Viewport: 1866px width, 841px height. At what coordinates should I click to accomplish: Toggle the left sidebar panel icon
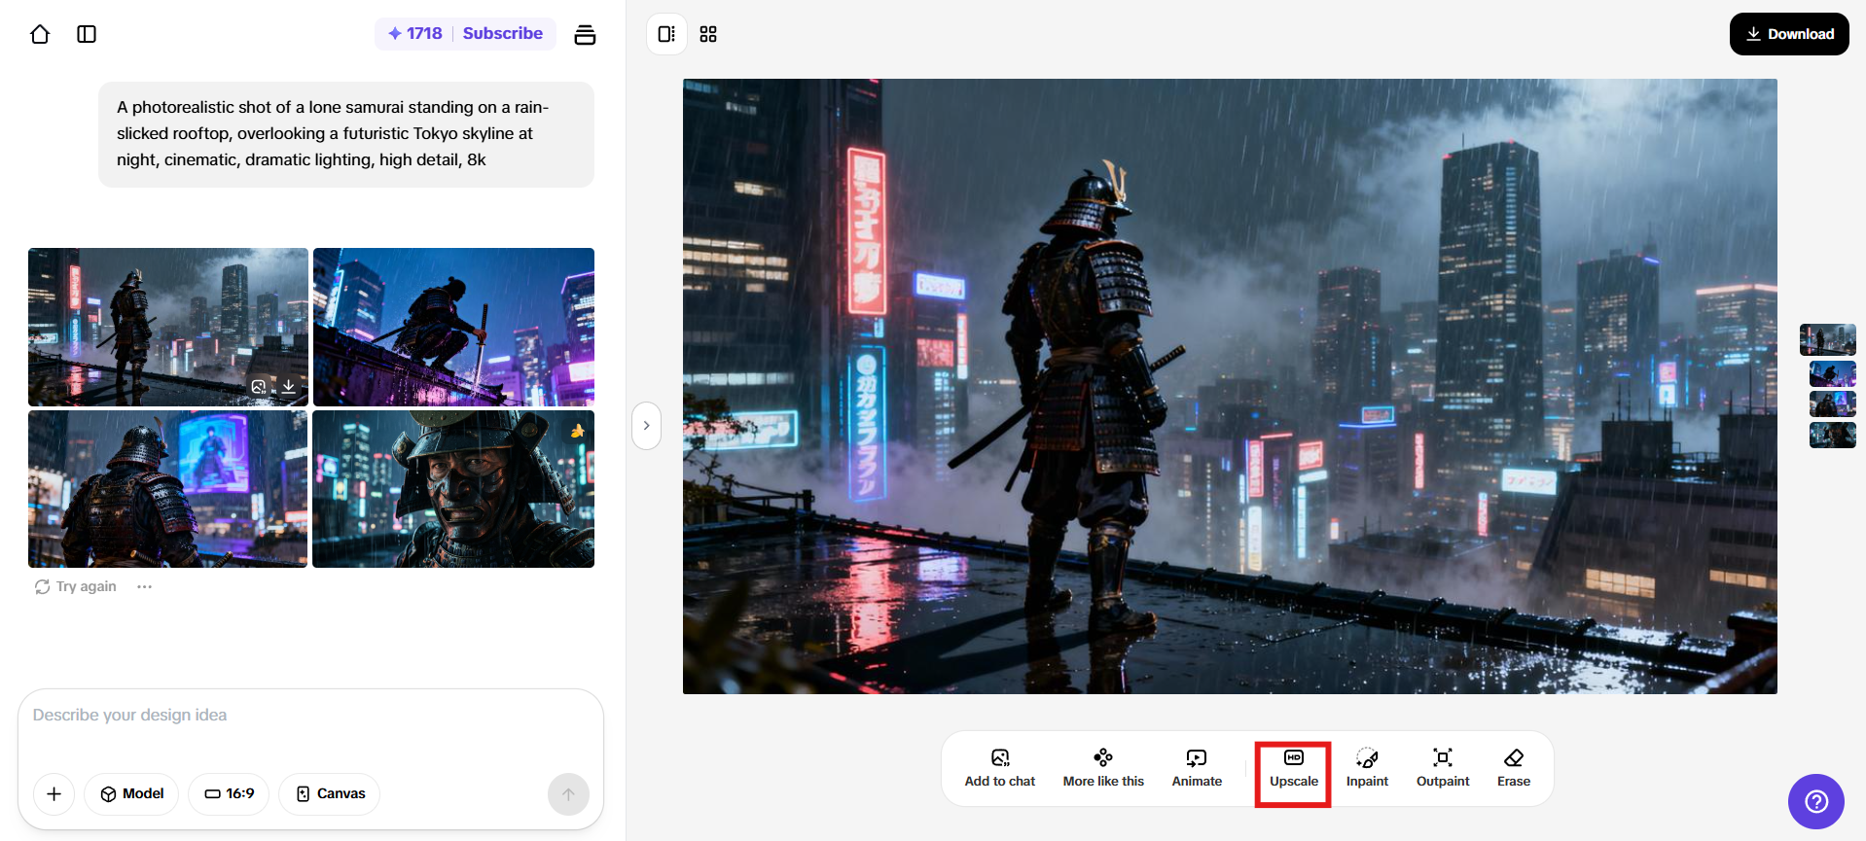87,34
